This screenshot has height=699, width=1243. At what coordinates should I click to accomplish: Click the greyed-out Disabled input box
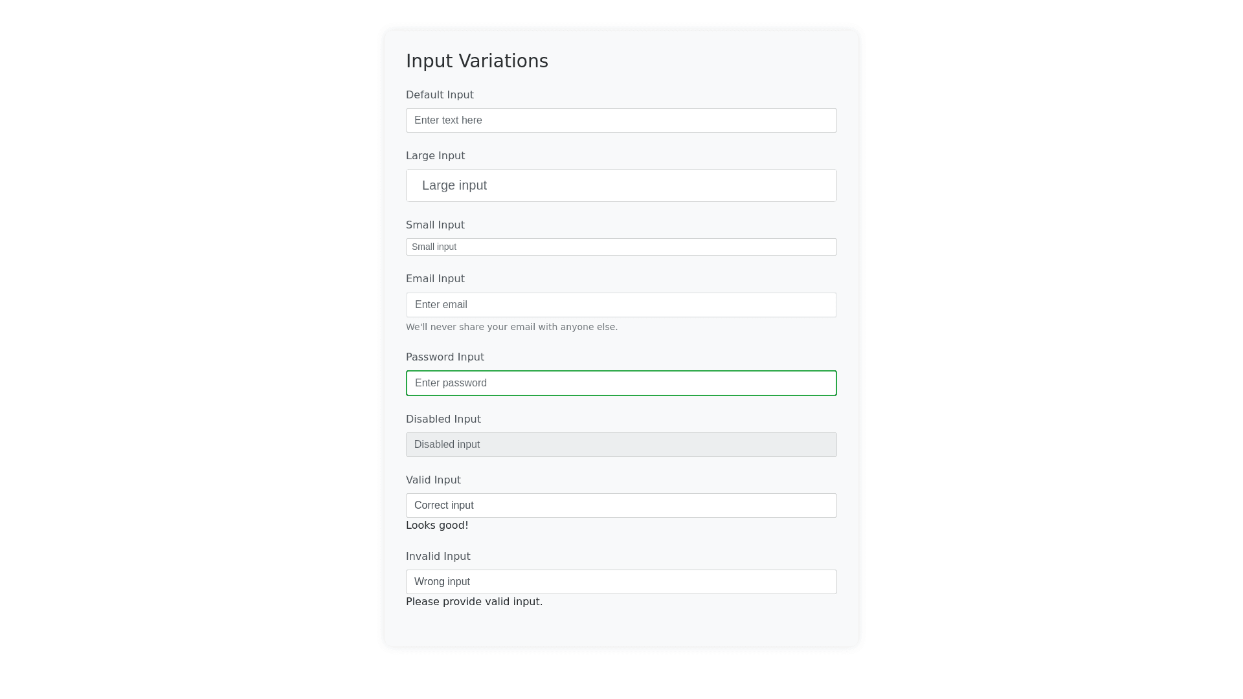621,445
